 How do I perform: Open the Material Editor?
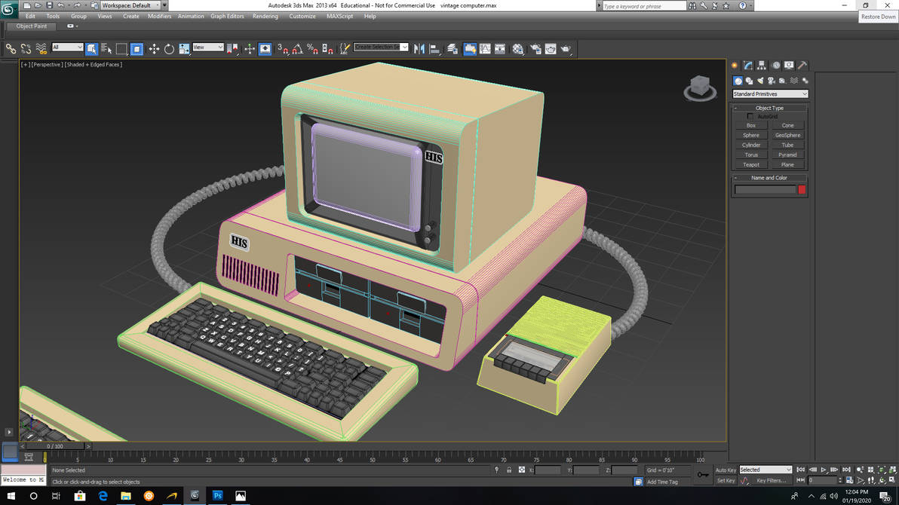coord(517,49)
